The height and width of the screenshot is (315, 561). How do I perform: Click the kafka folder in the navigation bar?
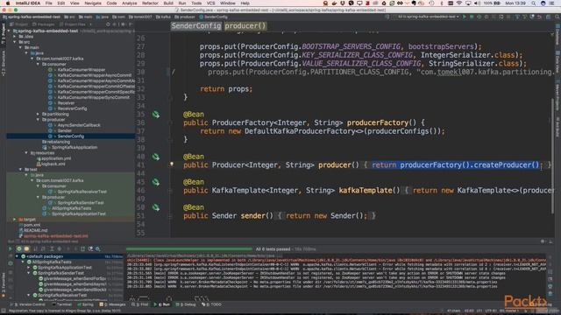click(x=163, y=17)
